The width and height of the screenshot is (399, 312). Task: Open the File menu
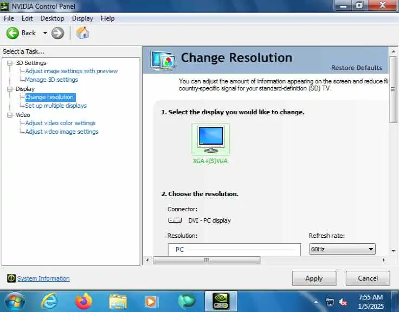(x=9, y=18)
